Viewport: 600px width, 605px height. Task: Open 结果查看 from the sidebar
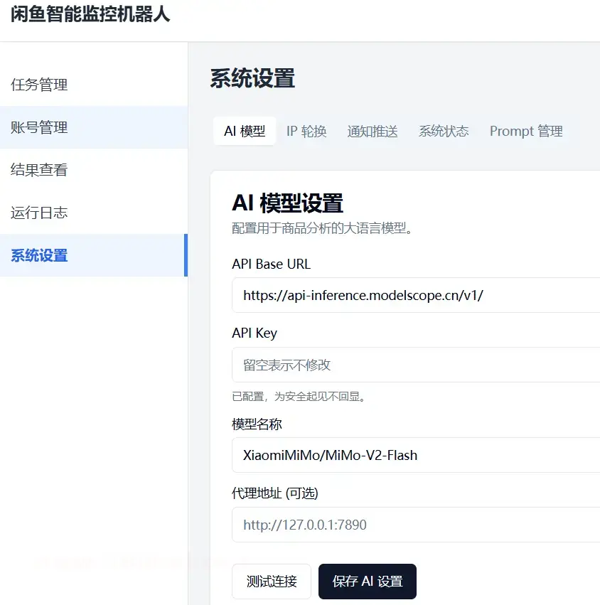39,171
